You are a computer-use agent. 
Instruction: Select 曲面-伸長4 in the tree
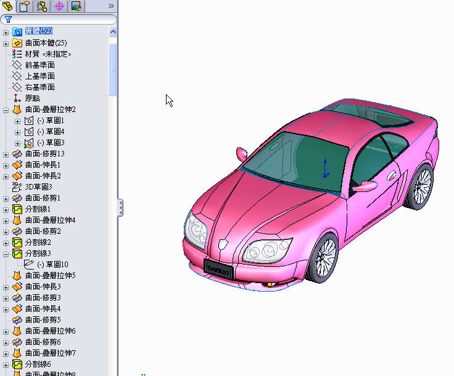(43, 309)
